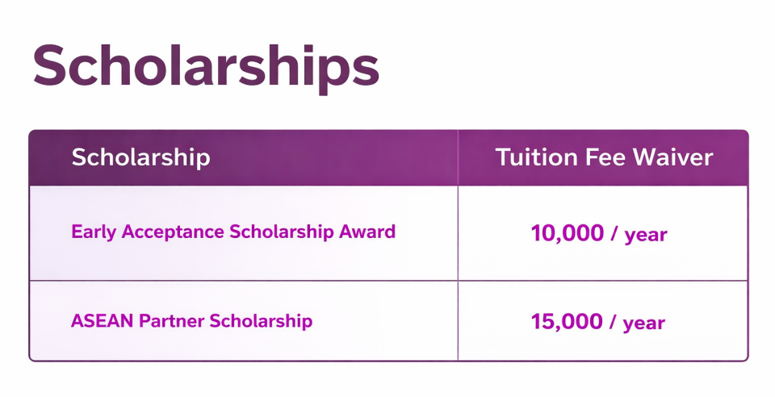Click "Scholarship" in the ASEAN Partner row
The width and height of the screenshot is (775, 397).
coord(261,321)
